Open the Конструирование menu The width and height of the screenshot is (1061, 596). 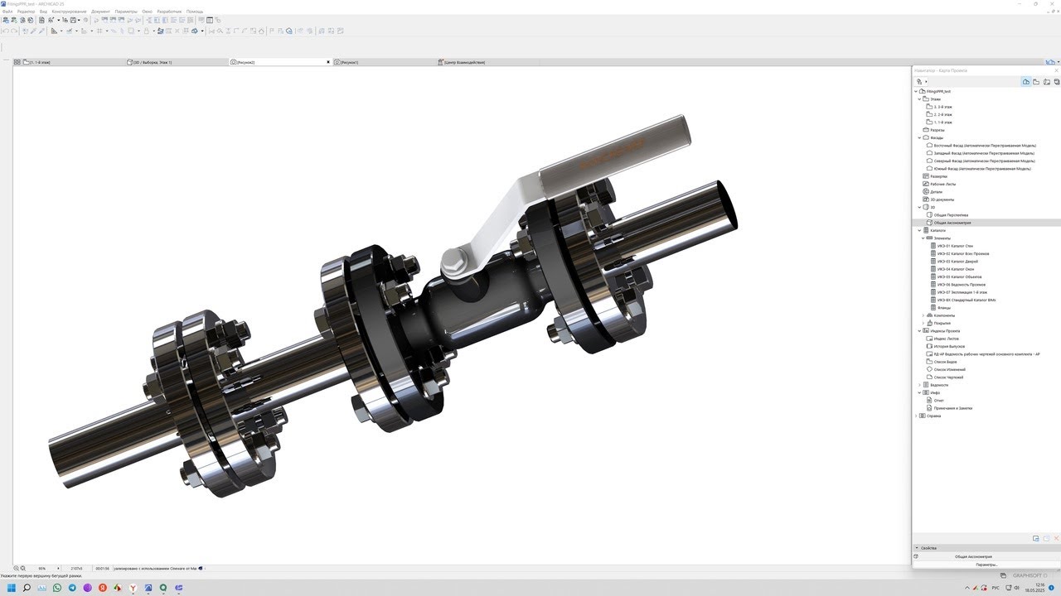[x=69, y=12]
